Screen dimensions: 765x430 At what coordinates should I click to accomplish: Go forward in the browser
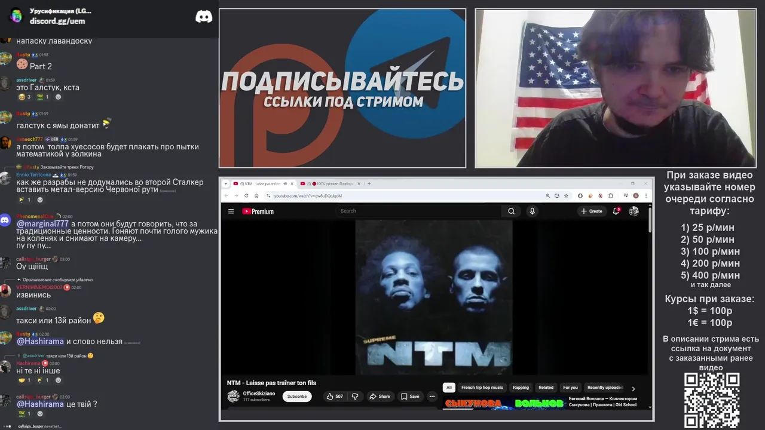236,195
